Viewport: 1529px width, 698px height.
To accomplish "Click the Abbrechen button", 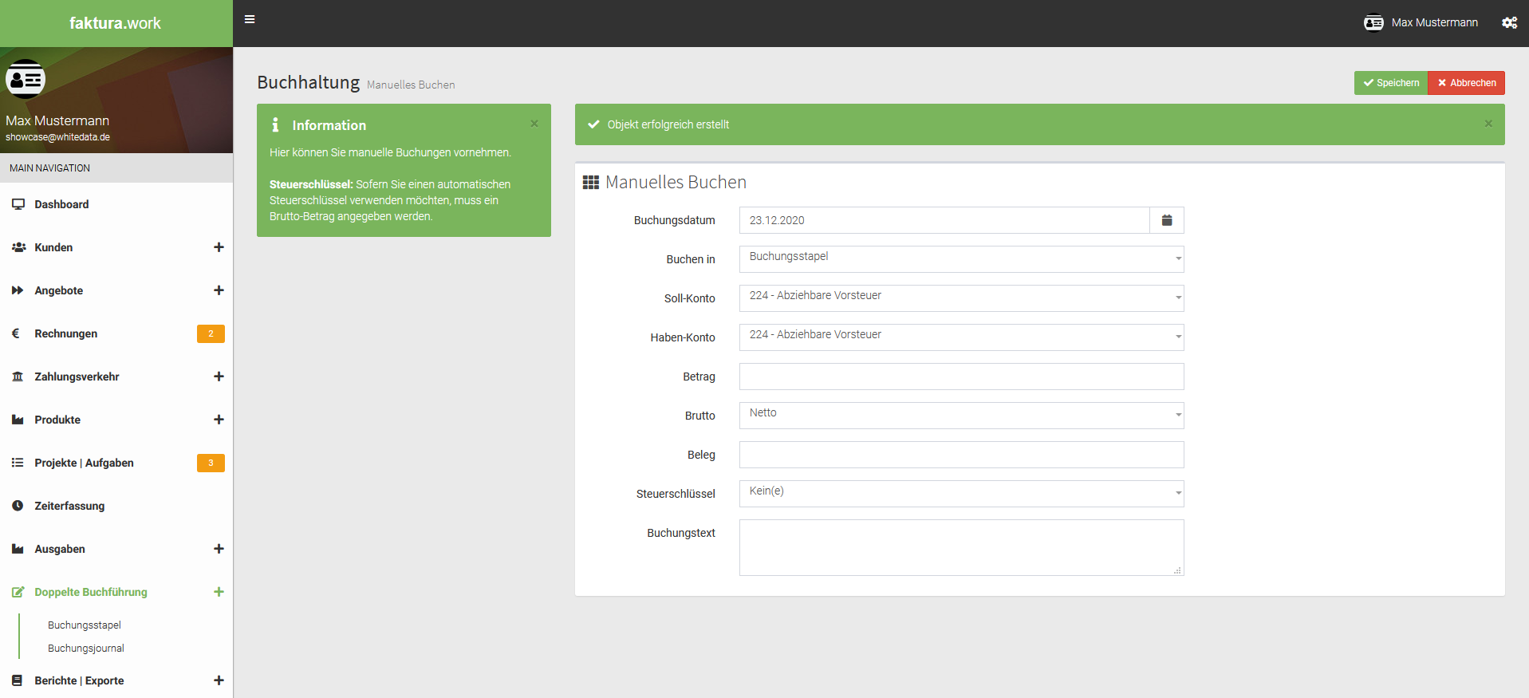I will 1466,83.
